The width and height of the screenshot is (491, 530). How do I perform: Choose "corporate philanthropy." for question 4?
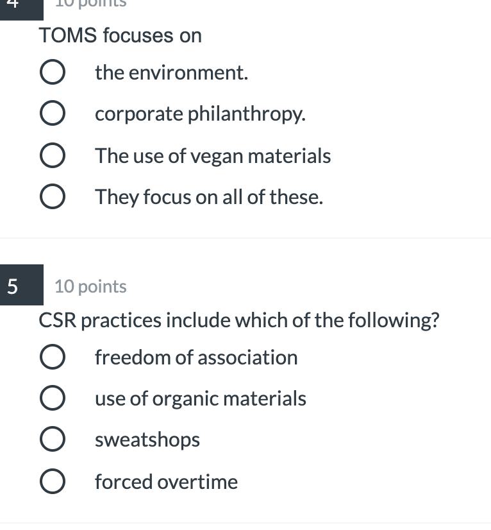(52, 113)
